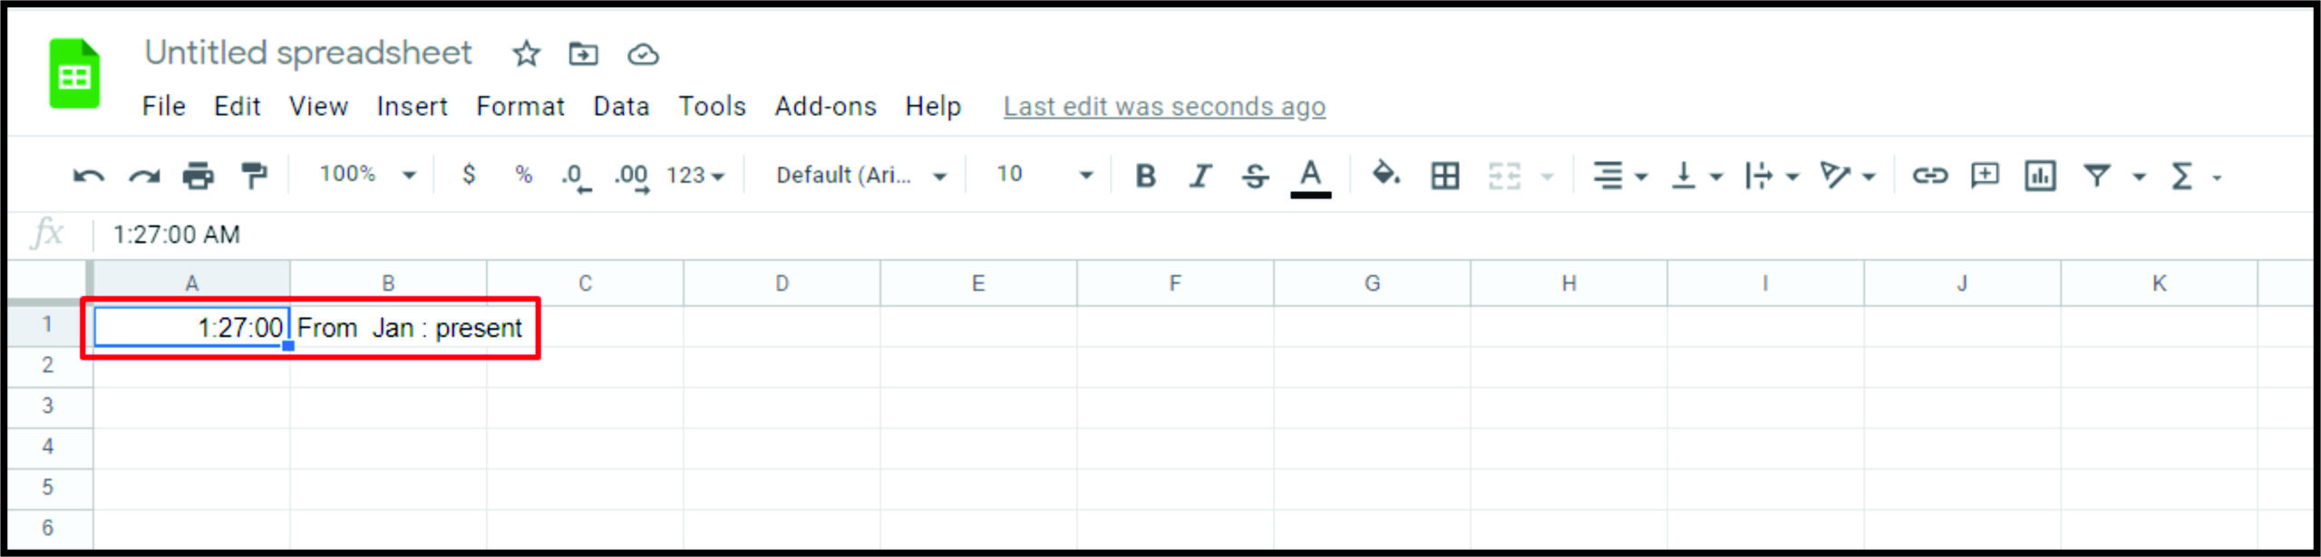
Task: Click the insert link icon
Action: [1929, 176]
